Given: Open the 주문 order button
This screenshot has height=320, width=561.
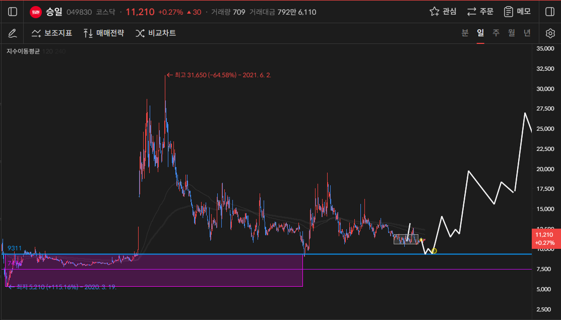Looking at the screenshot, I should pos(480,12).
